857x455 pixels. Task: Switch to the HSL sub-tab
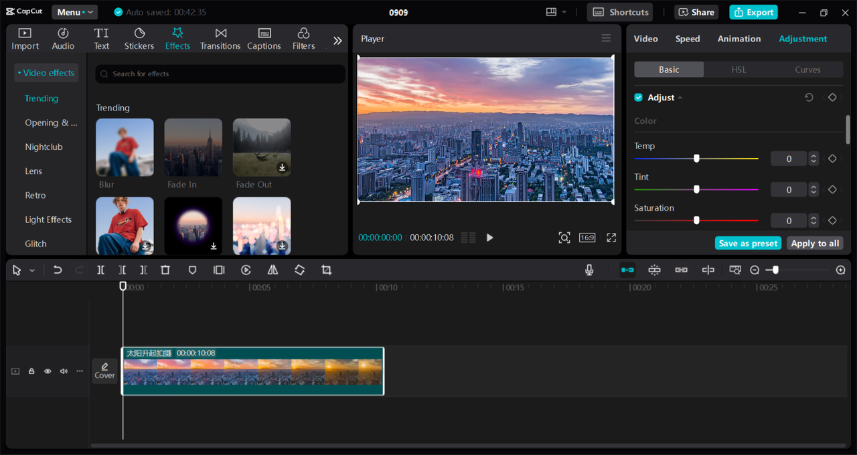coord(738,70)
